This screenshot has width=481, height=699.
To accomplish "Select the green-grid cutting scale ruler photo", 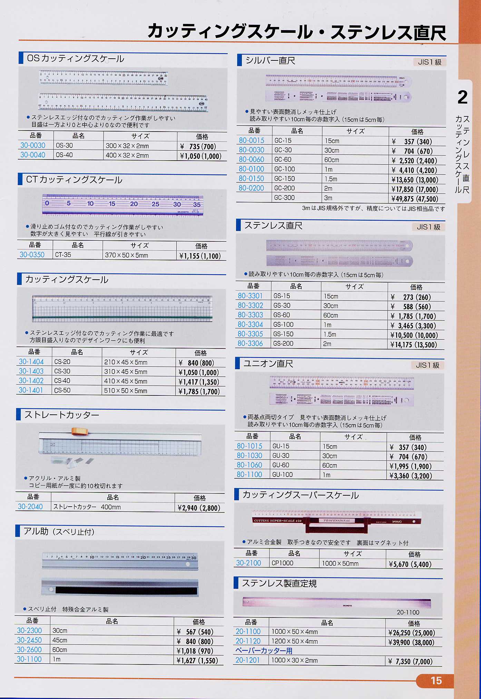I will coord(122,309).
